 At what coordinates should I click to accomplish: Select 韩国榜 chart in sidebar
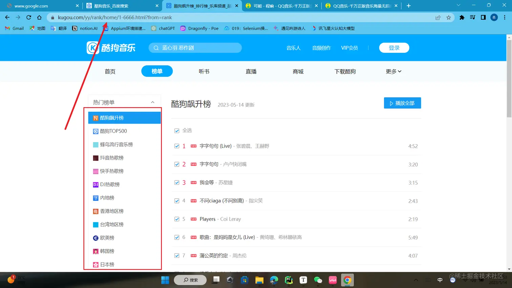point(124,251)
